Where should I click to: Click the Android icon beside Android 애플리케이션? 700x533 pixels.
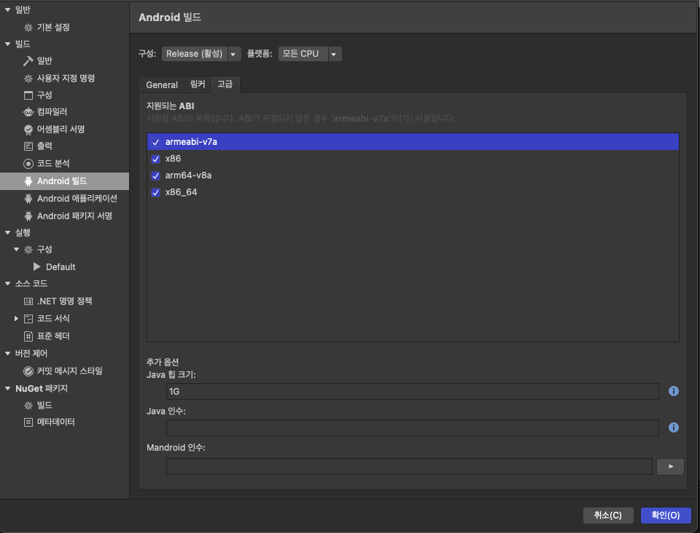(28, 199)
